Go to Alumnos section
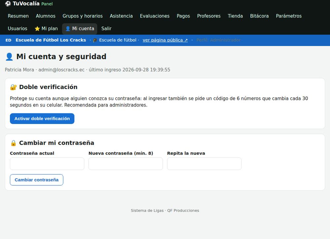The image size is (330, 239). [46, 16]
